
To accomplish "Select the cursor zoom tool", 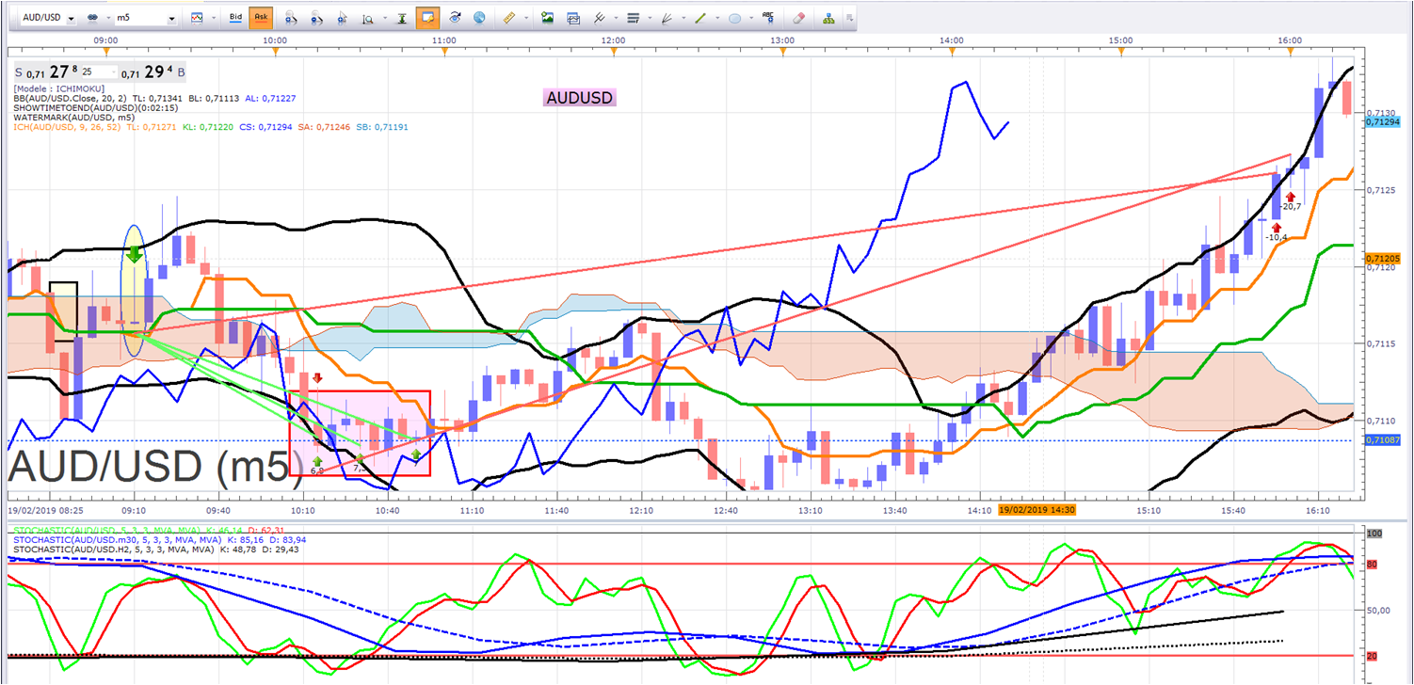I will click(x=343, y=18).
